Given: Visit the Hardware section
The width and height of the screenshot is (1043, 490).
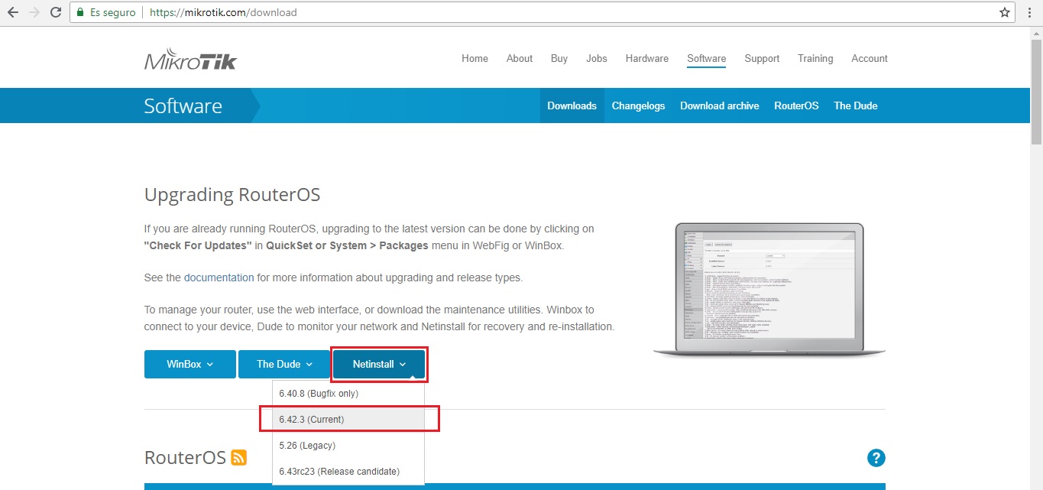Looking at the screenshot, I should (x=646, y=58).
